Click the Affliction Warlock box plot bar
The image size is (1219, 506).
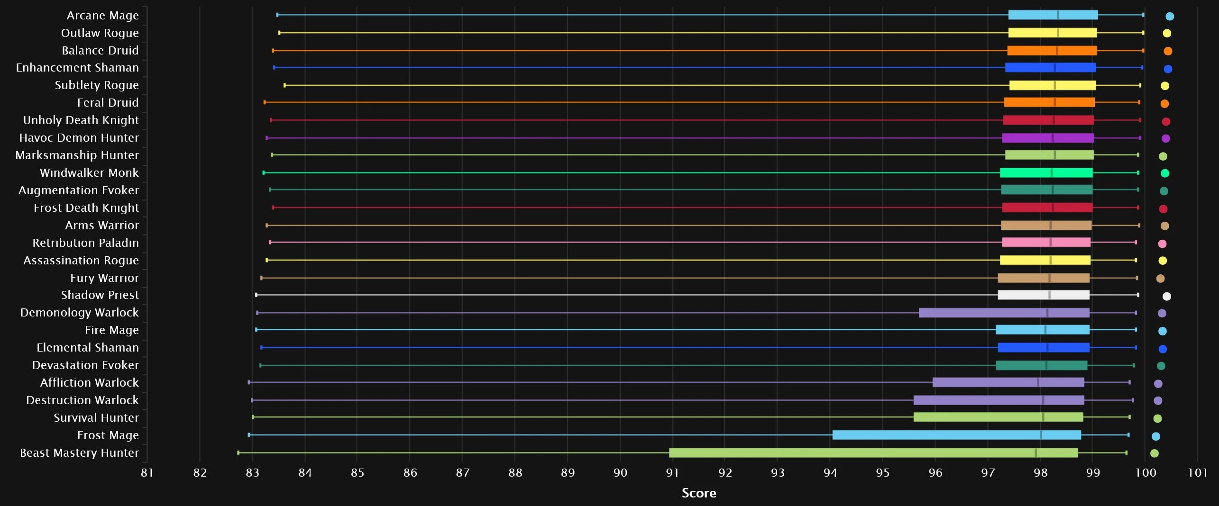1008,382
